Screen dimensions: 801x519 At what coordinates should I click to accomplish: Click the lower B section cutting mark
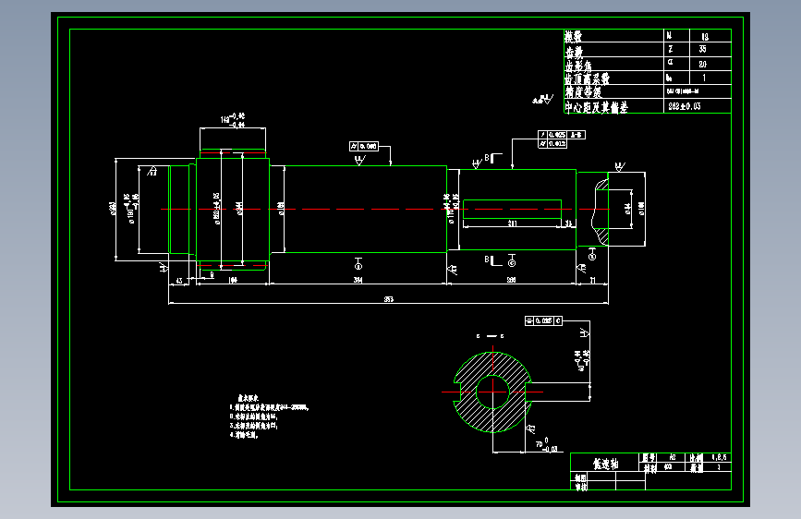(493, 260)
